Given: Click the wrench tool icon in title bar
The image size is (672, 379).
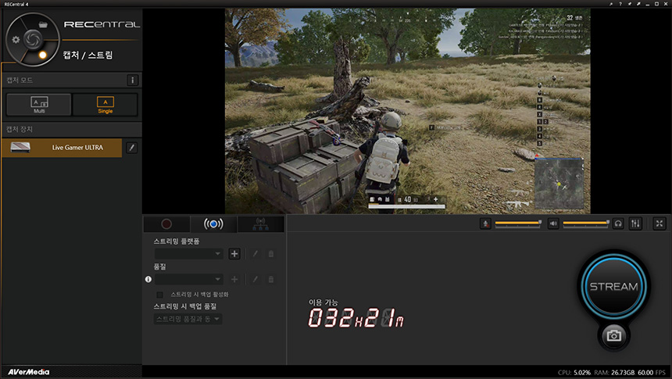Looking at the screenshot, I should [611, 4].
